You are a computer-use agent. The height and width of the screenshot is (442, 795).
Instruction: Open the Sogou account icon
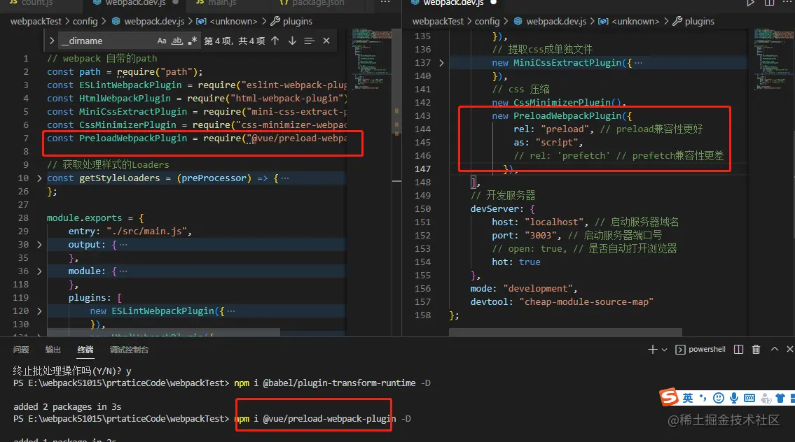766,399
